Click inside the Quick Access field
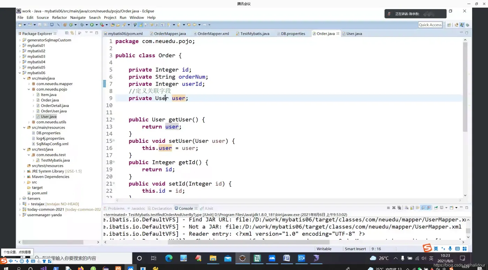Viewport: 488px width, 270px height. point(430,25)
